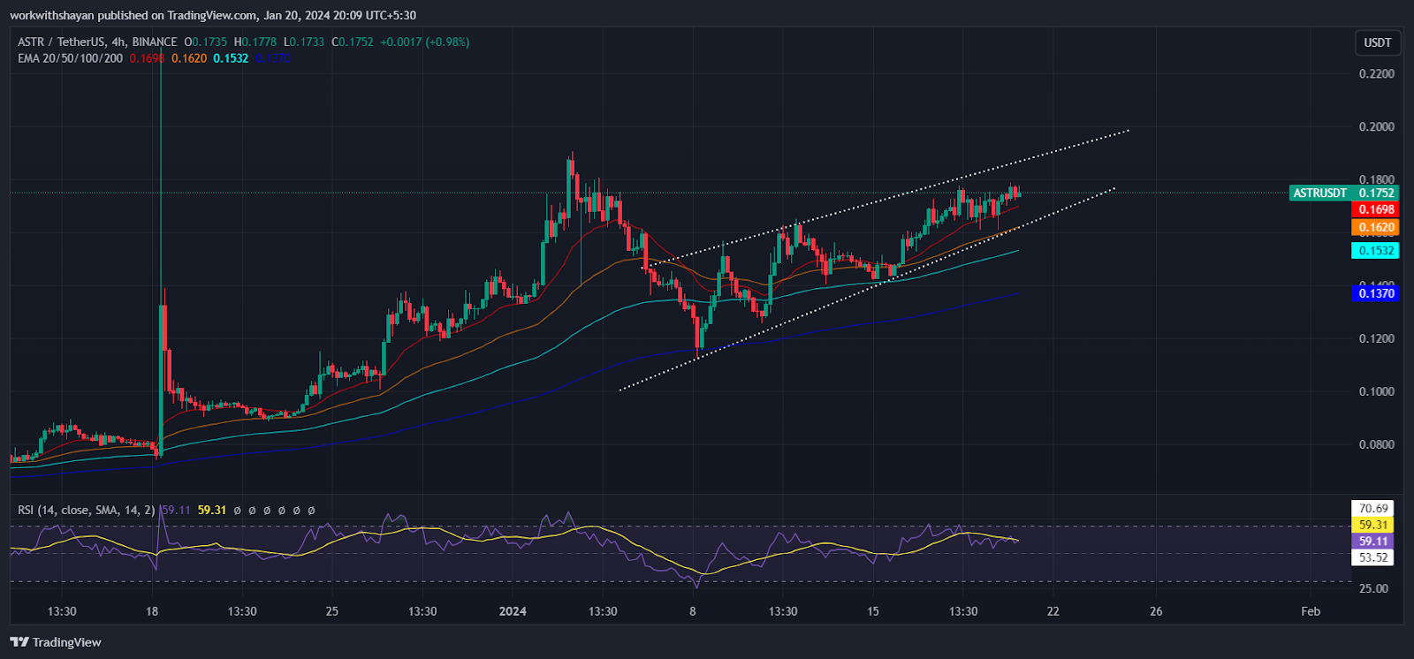1414x659 pixels.
Task: Click the 15 date on time axis
Action: [x=873, y=611]
